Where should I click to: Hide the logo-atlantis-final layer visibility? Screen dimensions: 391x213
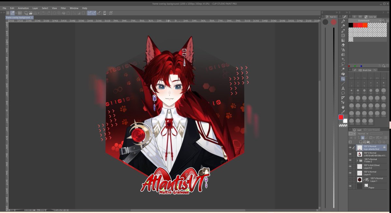pos(350,147)
